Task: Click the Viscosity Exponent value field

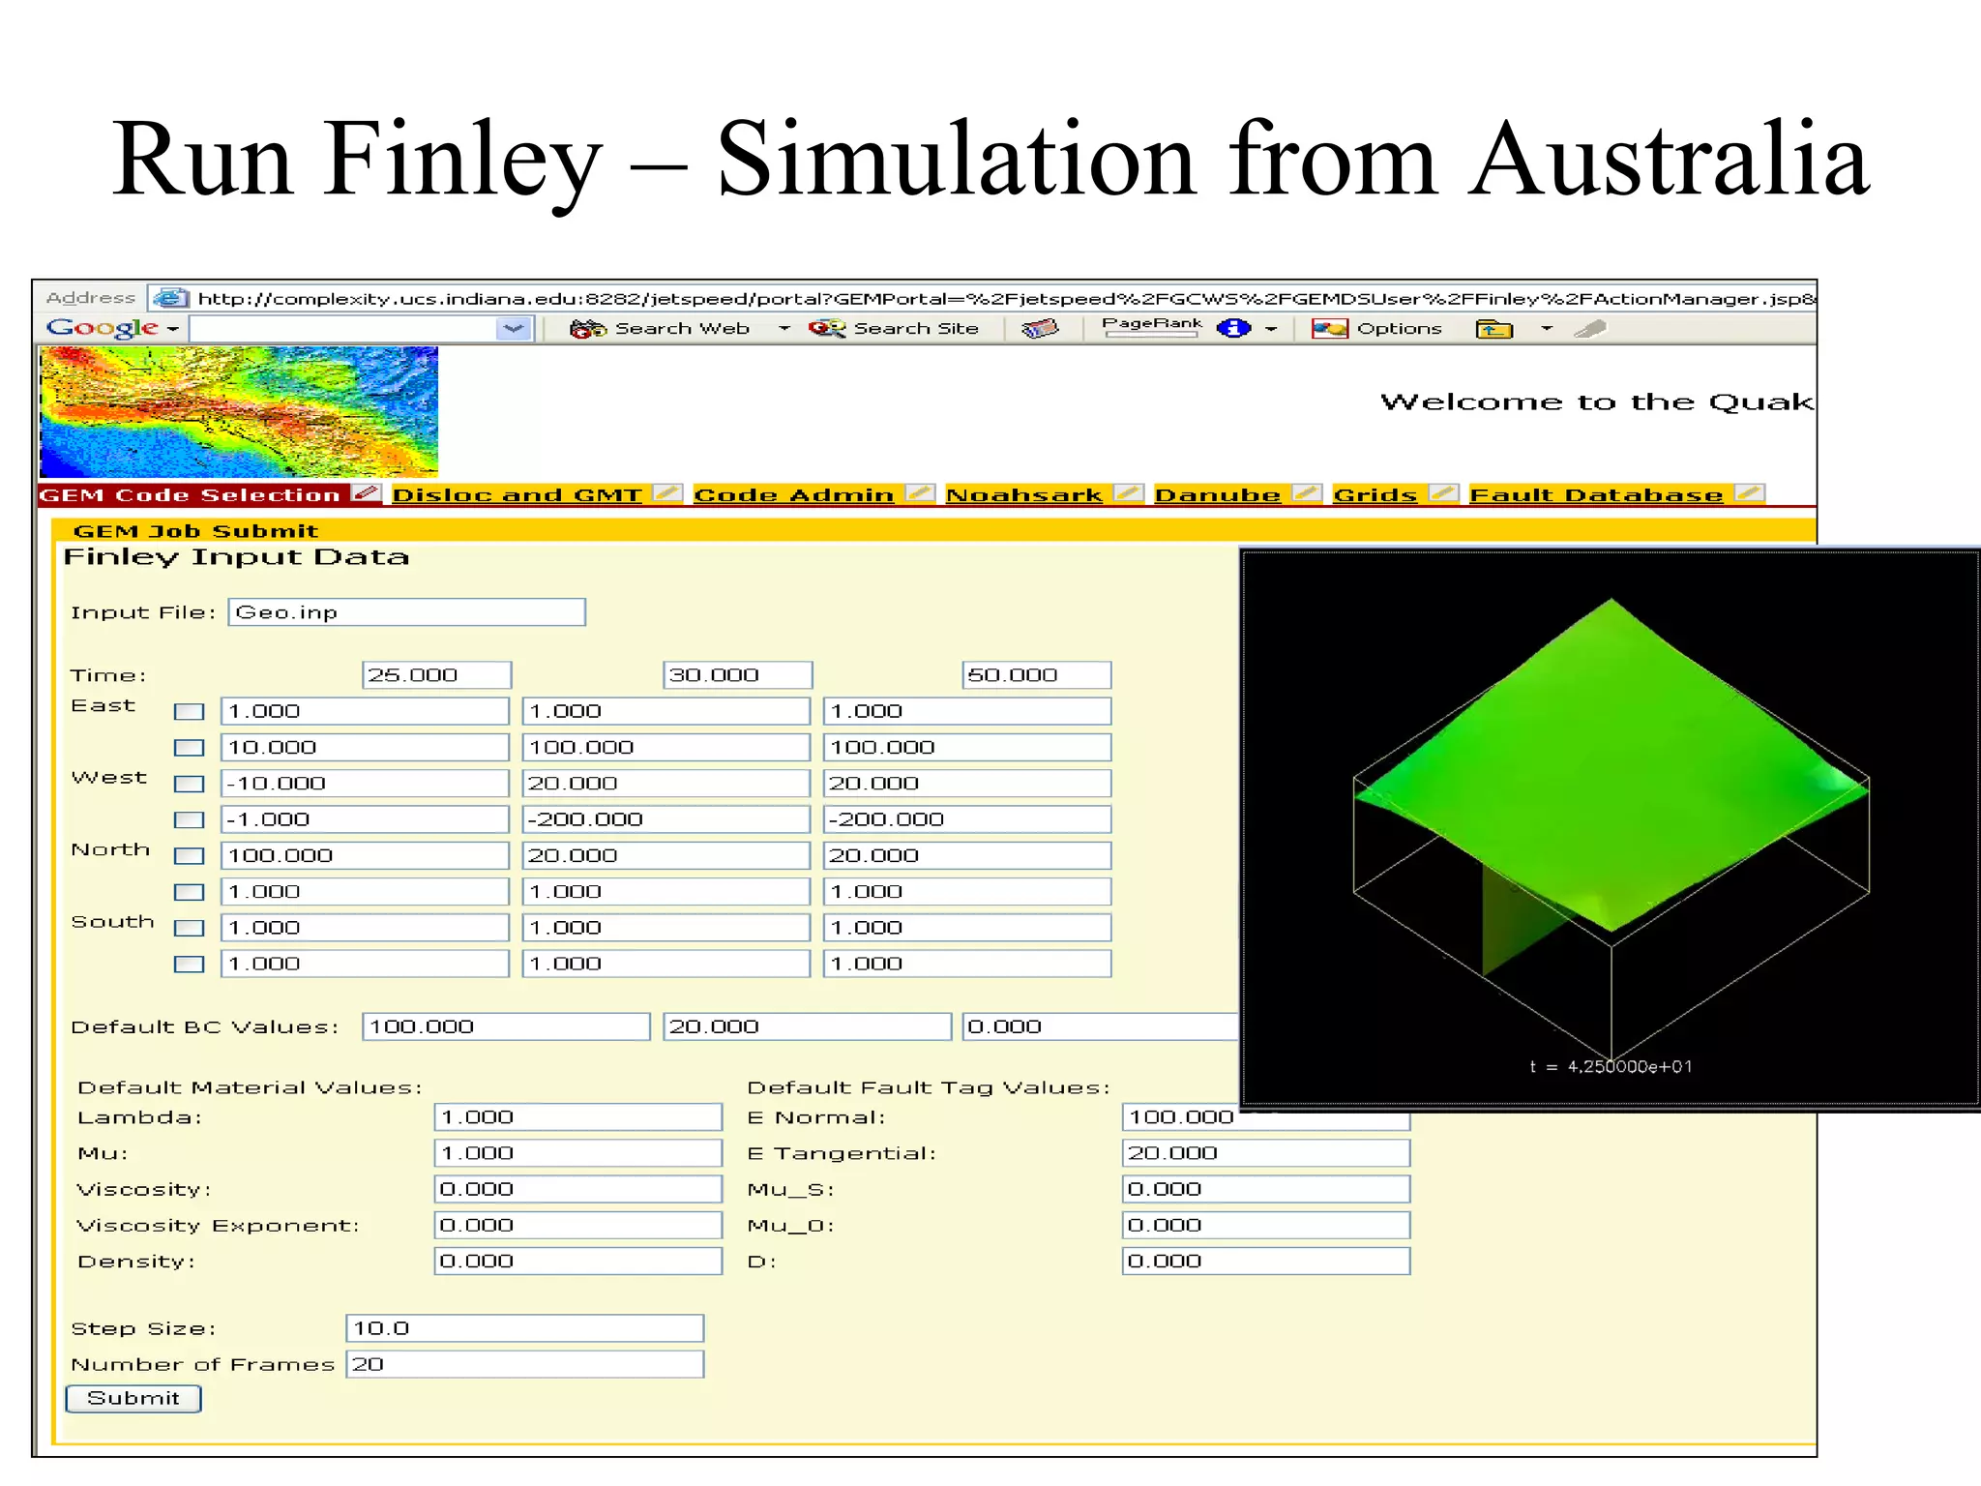Action: pos(578,1226)
